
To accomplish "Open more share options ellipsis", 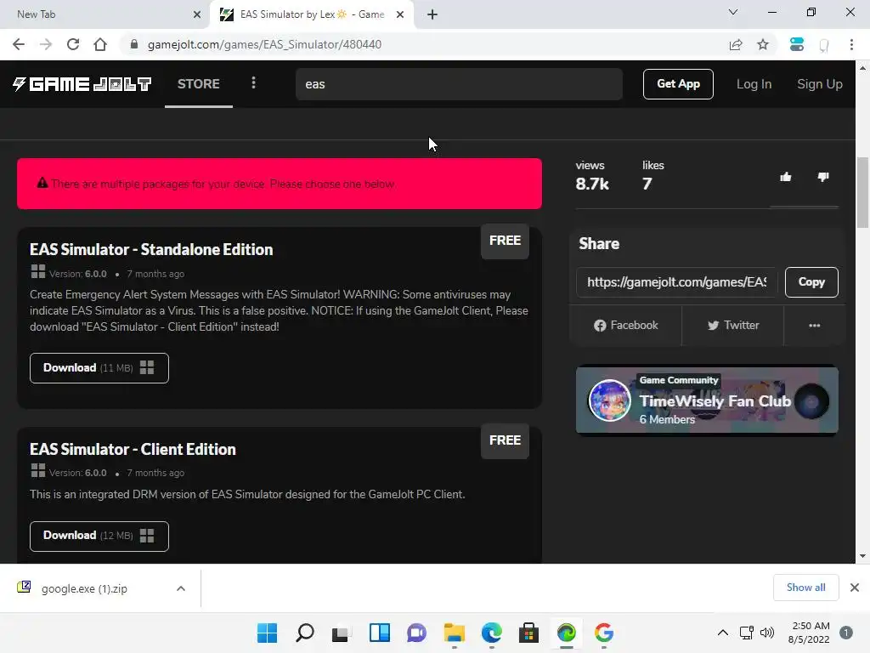I will coord(815,326).
